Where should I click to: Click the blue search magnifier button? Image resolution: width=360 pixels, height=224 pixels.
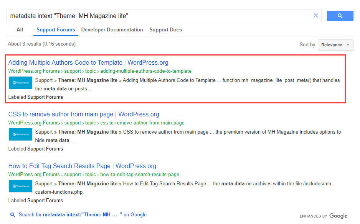[x=340, y=16]
